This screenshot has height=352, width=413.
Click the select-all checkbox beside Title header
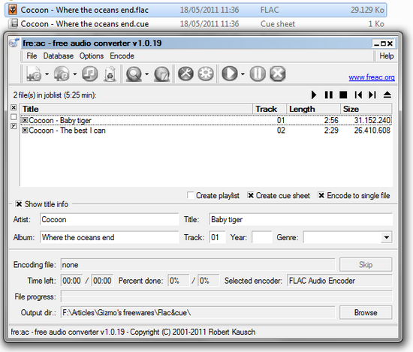pos(14,107)
